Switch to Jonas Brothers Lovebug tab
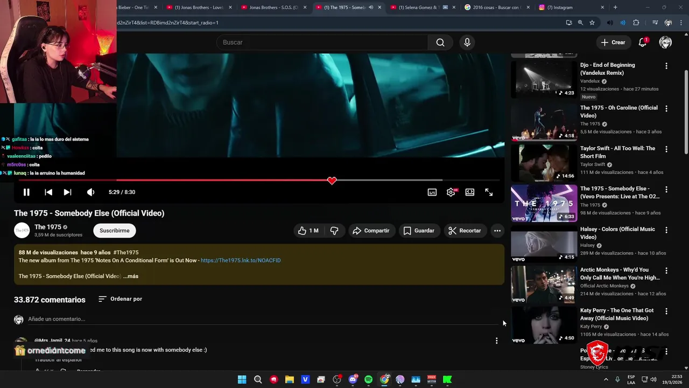Image resolution: width=689 pixels, height=388 pixels. [x=198, y=8]
